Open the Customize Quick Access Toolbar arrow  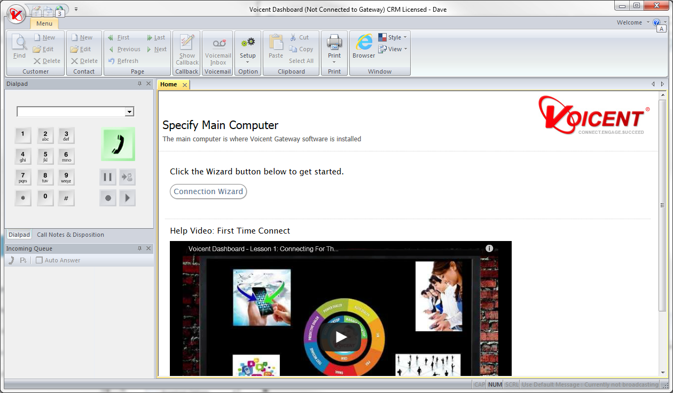click(76, 9)
